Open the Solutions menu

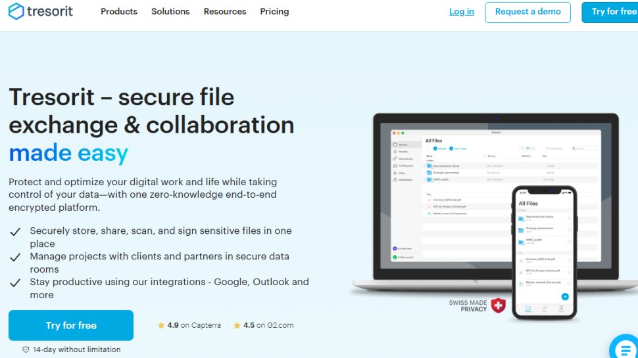point(170,11)
